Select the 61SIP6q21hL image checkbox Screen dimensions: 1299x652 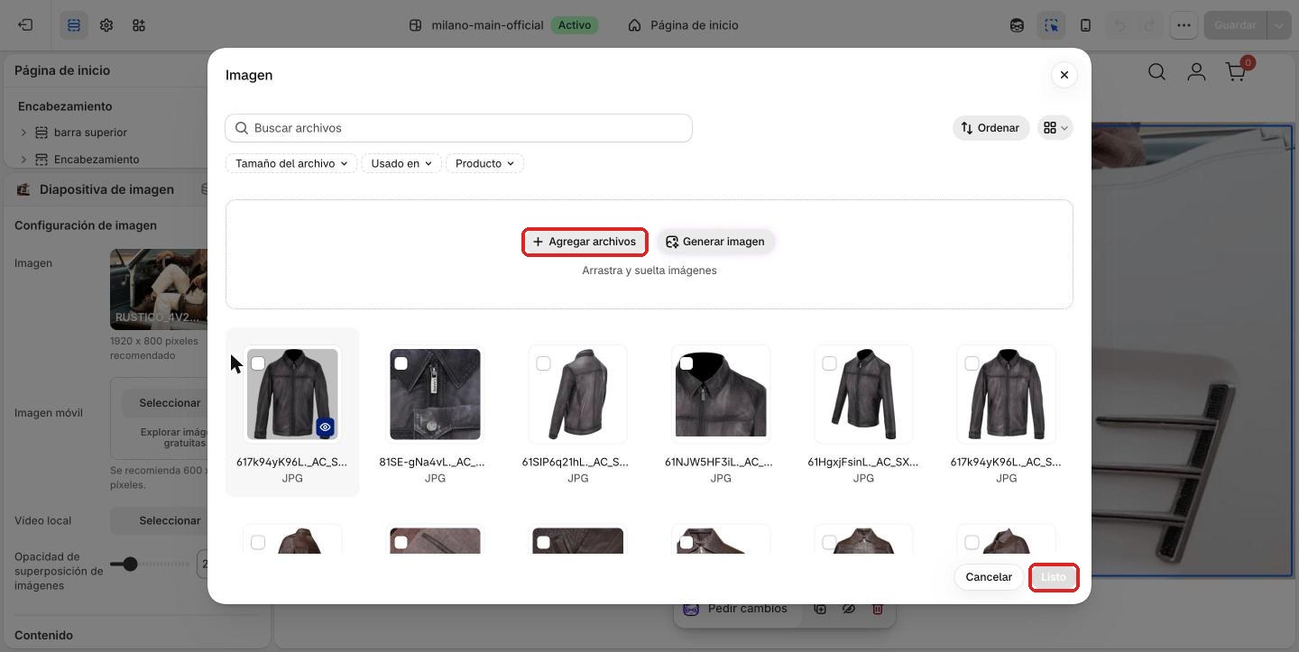coord(543,363)
